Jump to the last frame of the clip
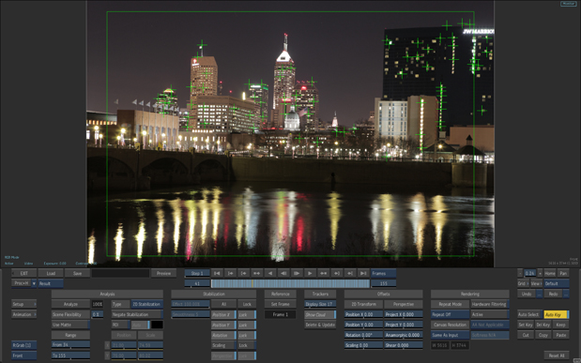This screenshot has width=581, height=363. (363, 273)
